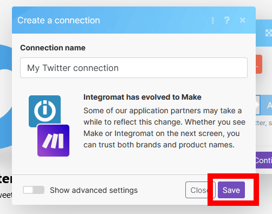Click the question mark help icon
Image resolution: width=272 pixels, height=214 pixels.
(227, 21)
